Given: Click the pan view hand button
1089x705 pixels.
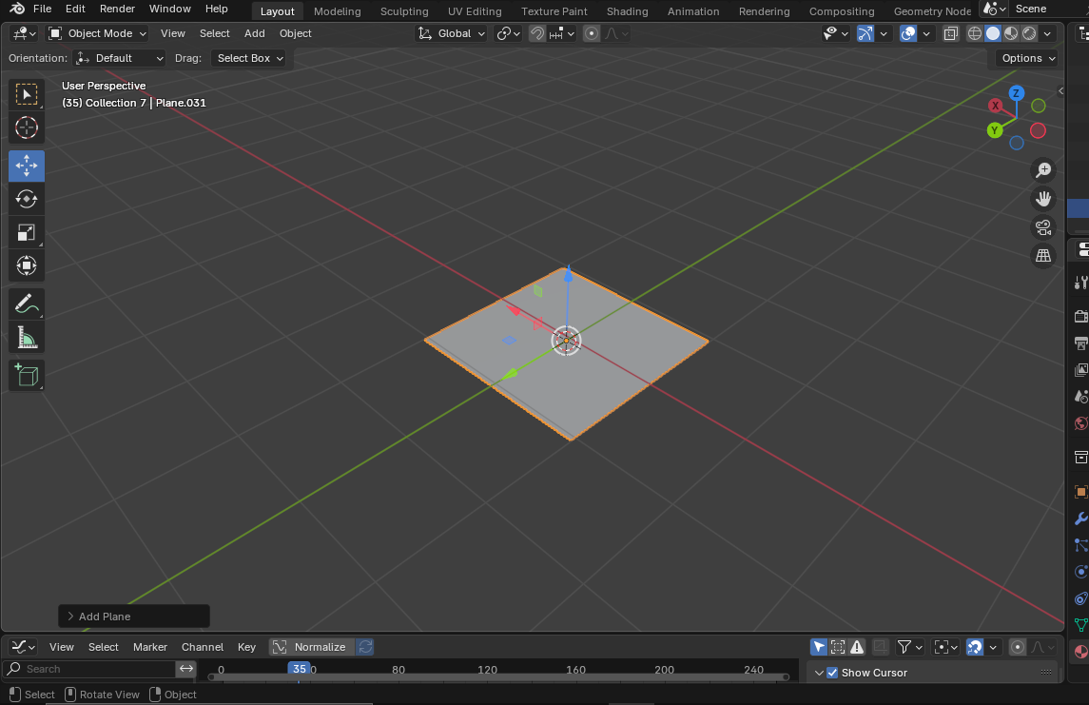Looking at the screenshot, I should 1043,199.
